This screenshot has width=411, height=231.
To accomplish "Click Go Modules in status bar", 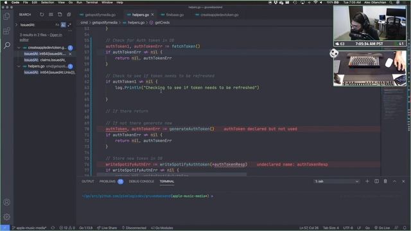I will pos(162,228).
